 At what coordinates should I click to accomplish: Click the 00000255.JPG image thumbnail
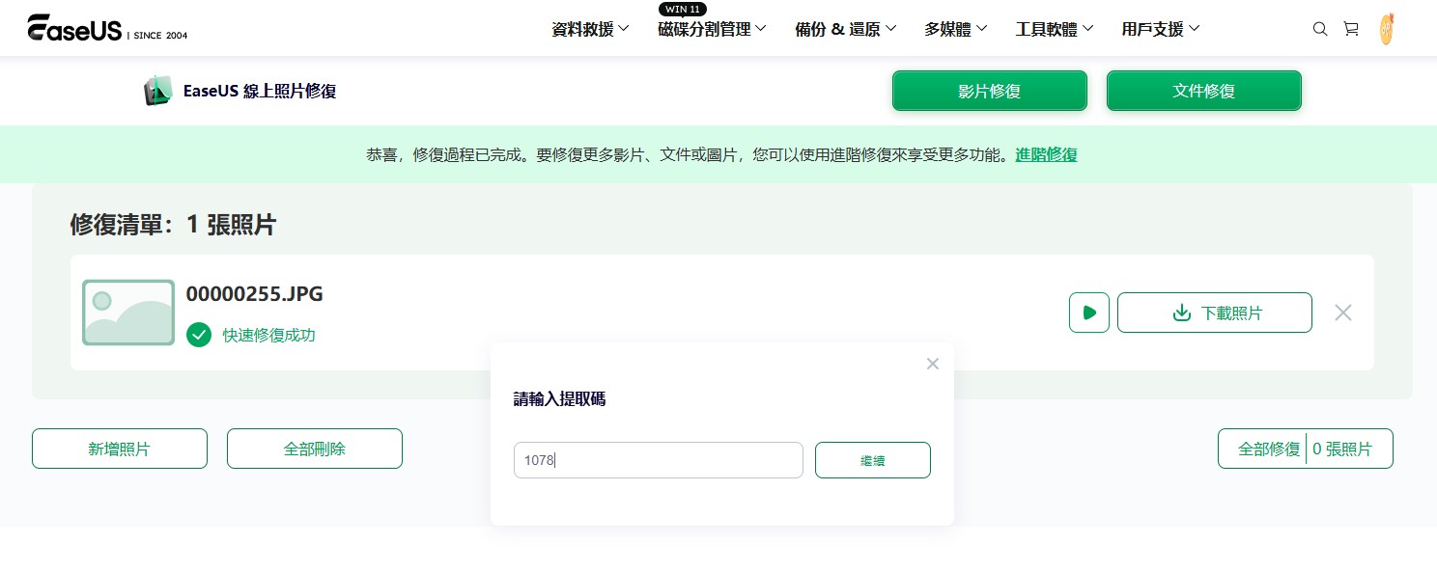(128, 313)
